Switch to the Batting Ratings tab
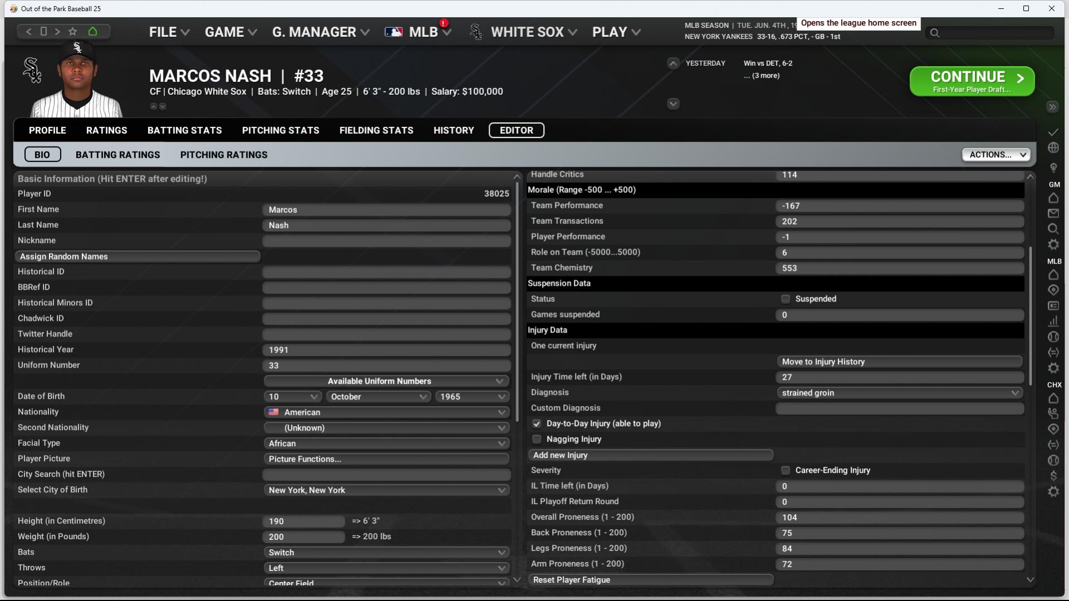This screenshot has width=1069, height=601. coord(118,155)
